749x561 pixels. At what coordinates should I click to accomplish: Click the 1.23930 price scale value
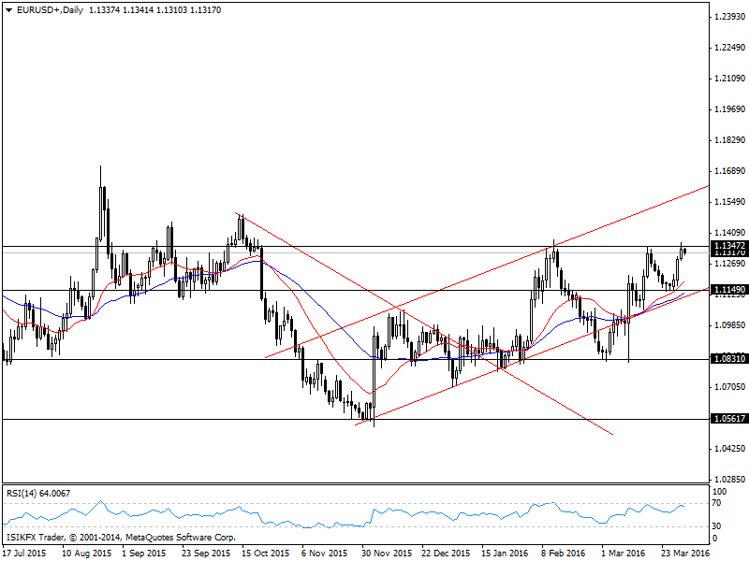[729, 17]
